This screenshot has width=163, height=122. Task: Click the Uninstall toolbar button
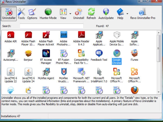(x=79, y=14)
